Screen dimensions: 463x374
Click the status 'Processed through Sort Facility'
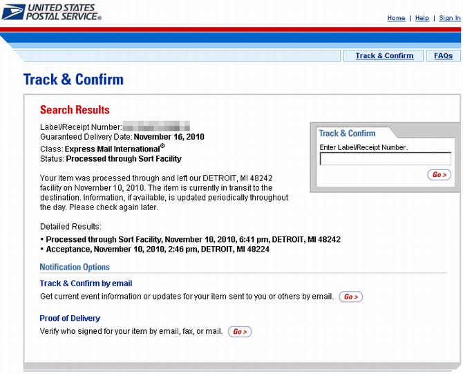tap(124, 159)
